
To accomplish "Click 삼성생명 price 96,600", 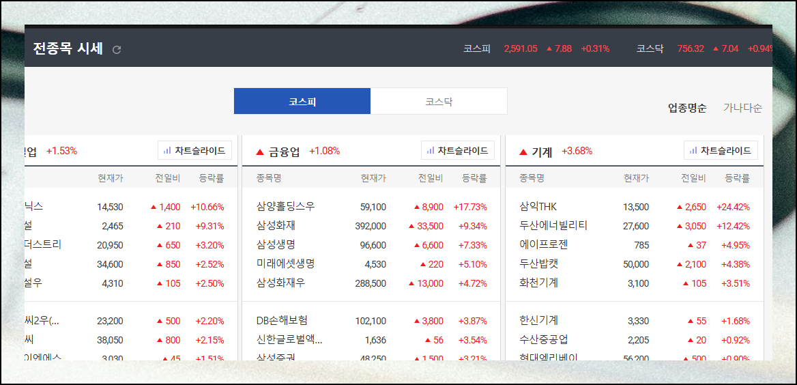I will click(373, 246).
